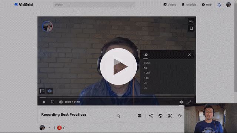Viewport: 237px width, 133px height.
Task: Click the webcam overlay of the presenter
Action: 211,118
